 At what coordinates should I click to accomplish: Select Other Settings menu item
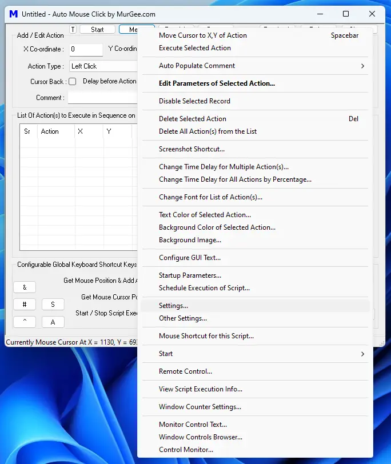(x=255, y=318)
